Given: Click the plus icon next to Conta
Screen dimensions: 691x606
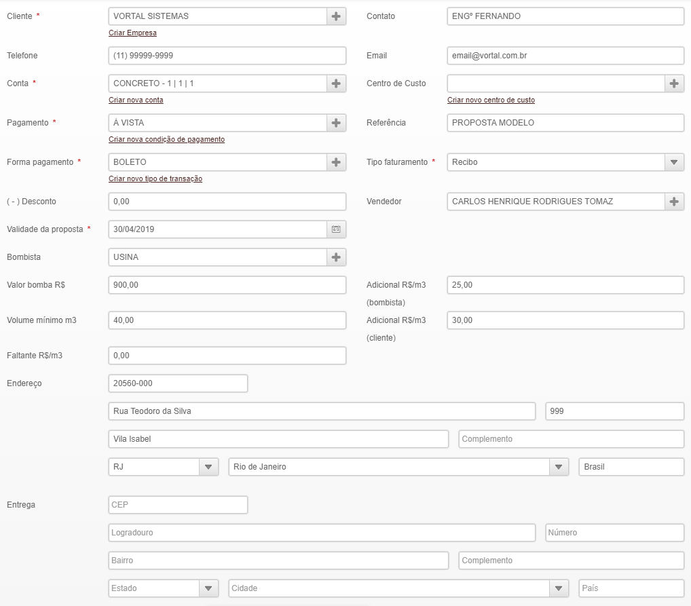Looking at the screenshot, I should pos(336,83).
